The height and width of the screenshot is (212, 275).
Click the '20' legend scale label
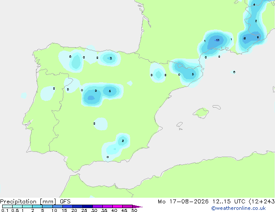pos(74,210)
